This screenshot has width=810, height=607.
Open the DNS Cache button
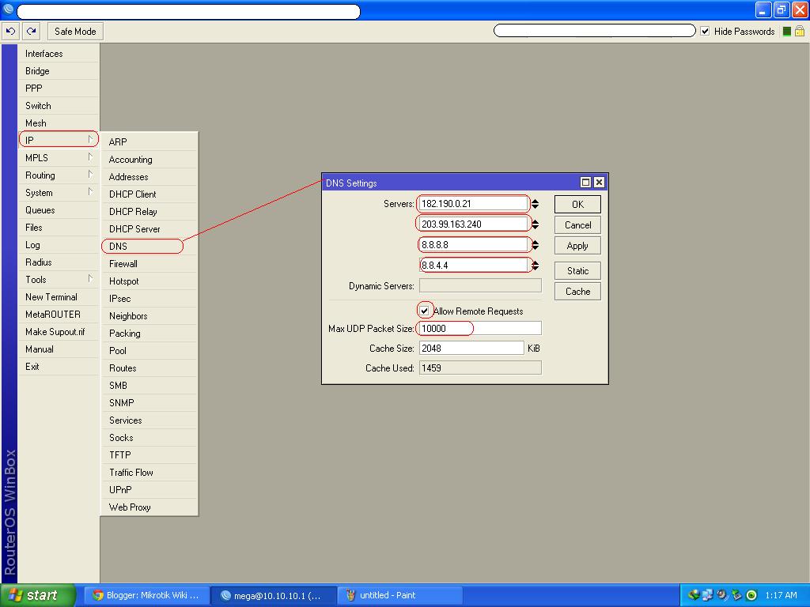click(577, 292)
